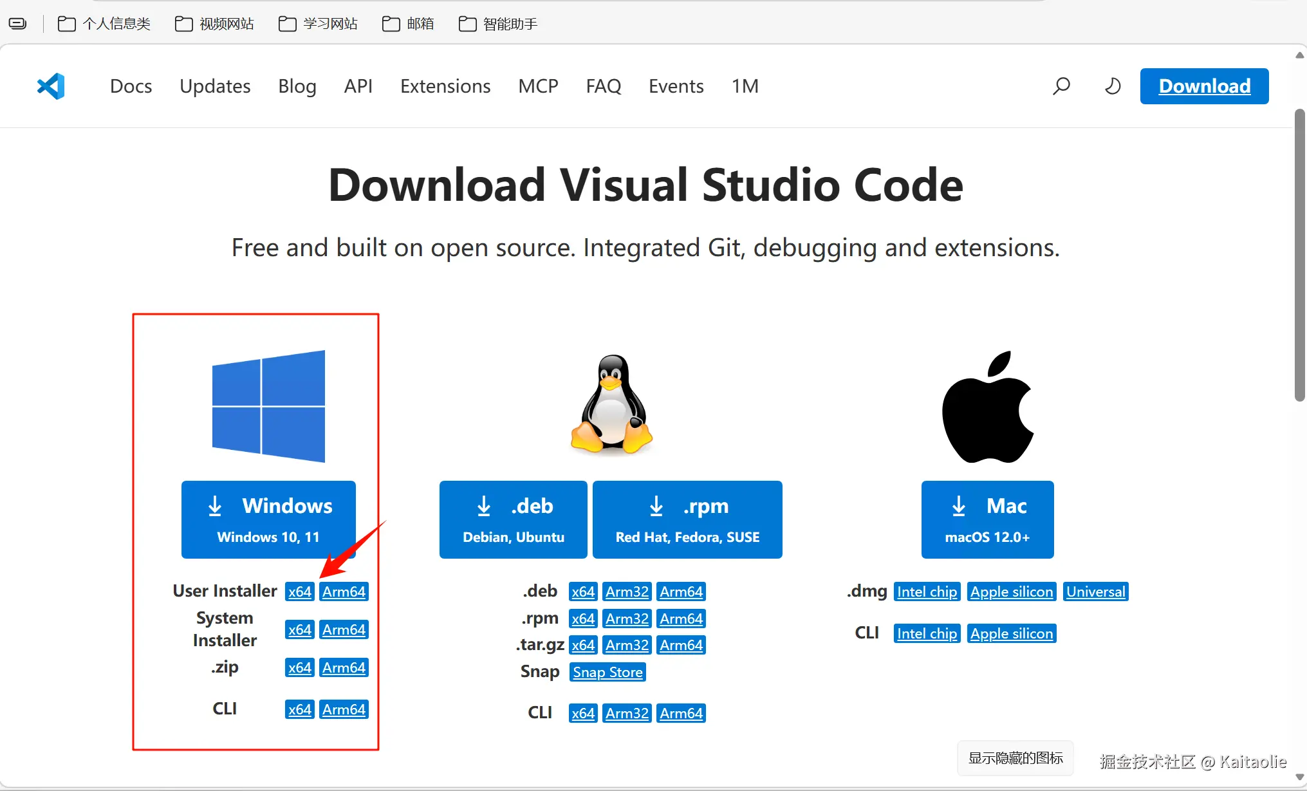Viewport: 1307px width, 791px height.
Task: Open the 个人信息类 bookmark folder
Action: click(104, 24)
